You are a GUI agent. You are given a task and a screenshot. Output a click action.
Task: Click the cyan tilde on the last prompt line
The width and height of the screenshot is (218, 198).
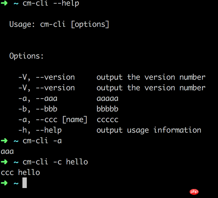coord(16,183)
